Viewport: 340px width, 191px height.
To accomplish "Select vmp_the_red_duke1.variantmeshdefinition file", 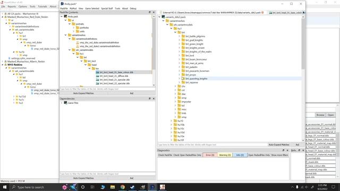I will pyautogui.click(x=100, y=46).
